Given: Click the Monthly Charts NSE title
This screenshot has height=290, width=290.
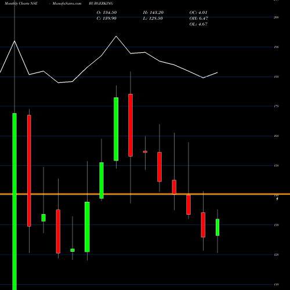Looking at the screenshot, I should click(x=21, y=3).
